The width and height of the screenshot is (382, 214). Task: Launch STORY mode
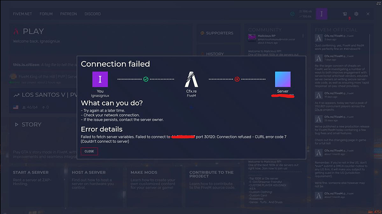coord(32,124)
